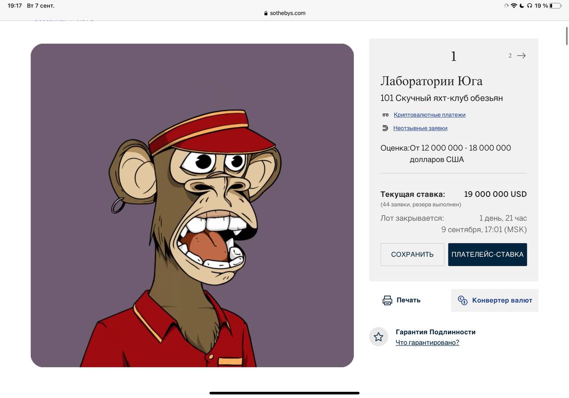This screenshot has width=569, height=398.
Task: Click the authenticity guarantee star icon
Action: pyautogui.click(x=378, y=337)
